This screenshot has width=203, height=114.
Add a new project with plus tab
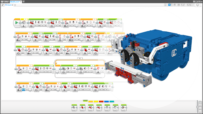click(x=23, y=2)
